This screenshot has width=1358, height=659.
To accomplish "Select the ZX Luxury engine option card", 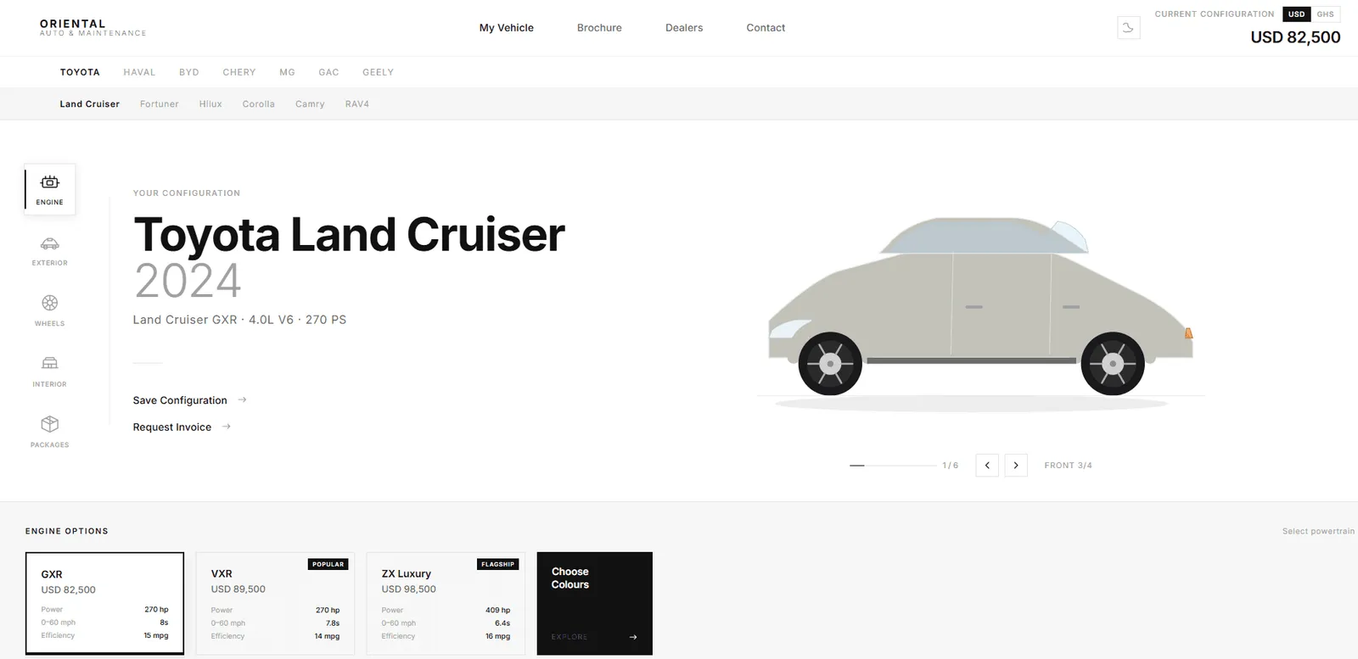I will (x=446, y=603).
